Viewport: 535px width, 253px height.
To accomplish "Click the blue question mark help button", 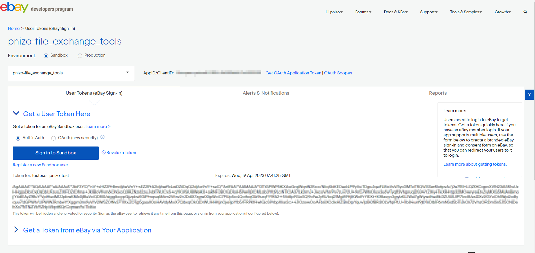I will point(529,94).
